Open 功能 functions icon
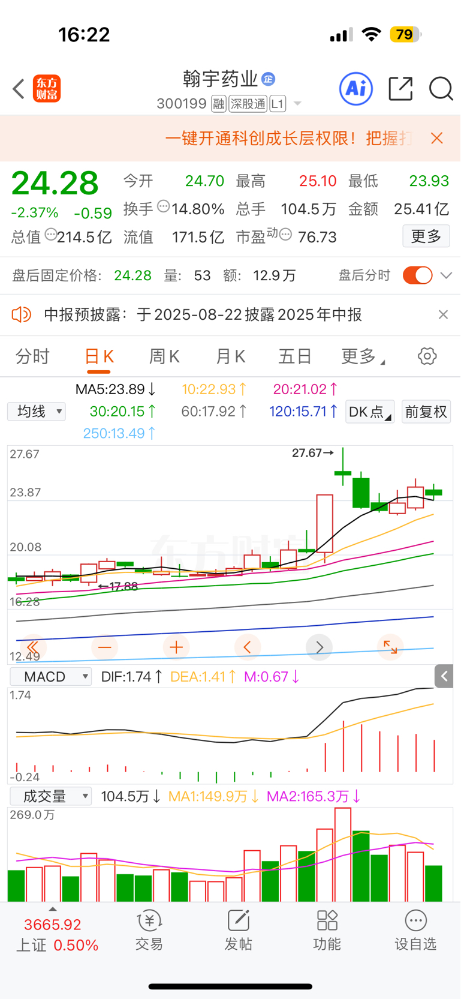 pos(327,931)
